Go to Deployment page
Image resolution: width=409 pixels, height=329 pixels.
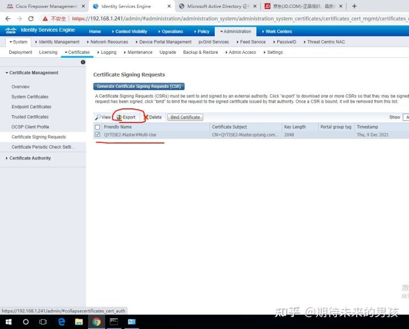click(20, 52)
